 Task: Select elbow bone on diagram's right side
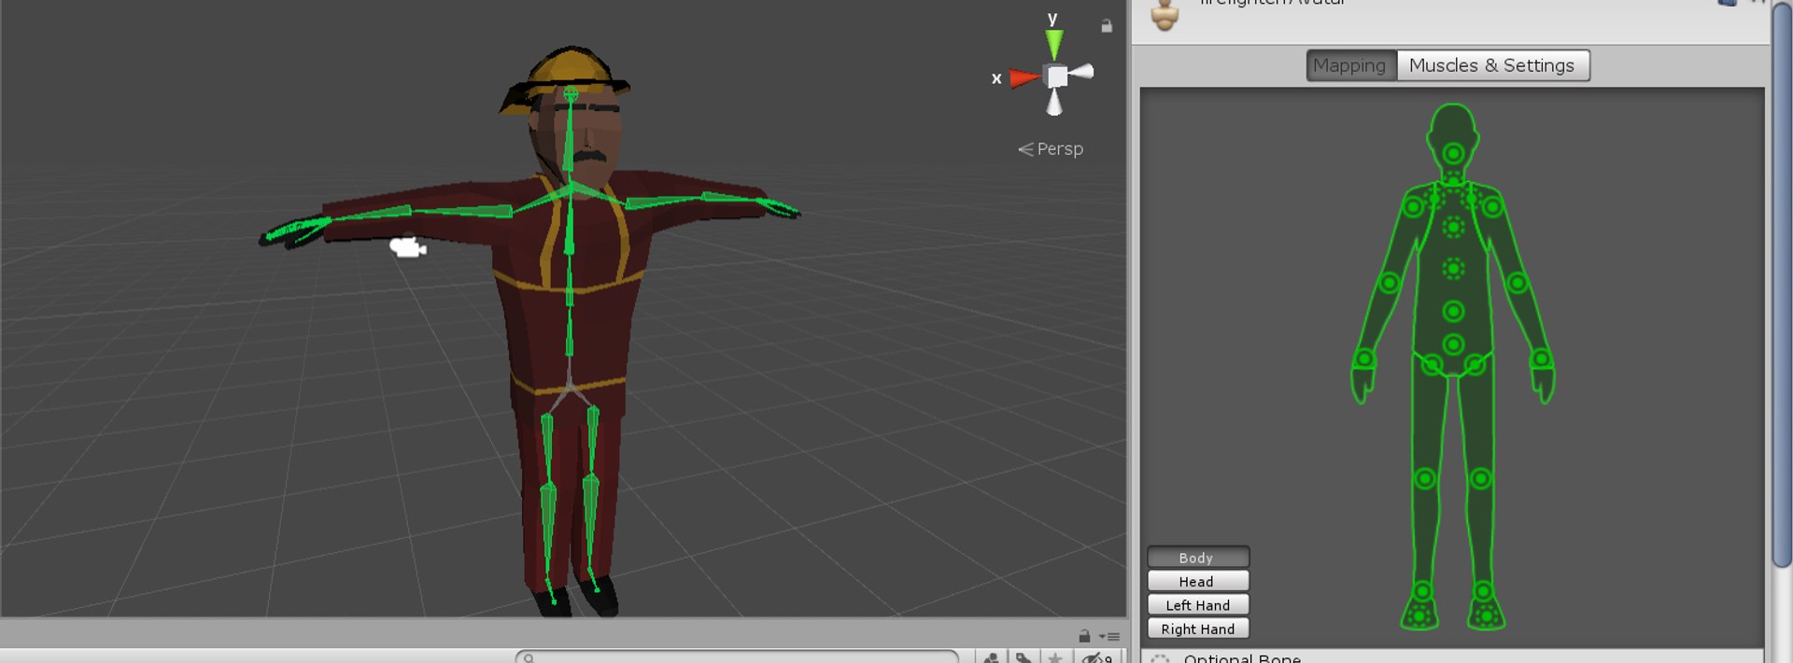(x=1518, y=283)
